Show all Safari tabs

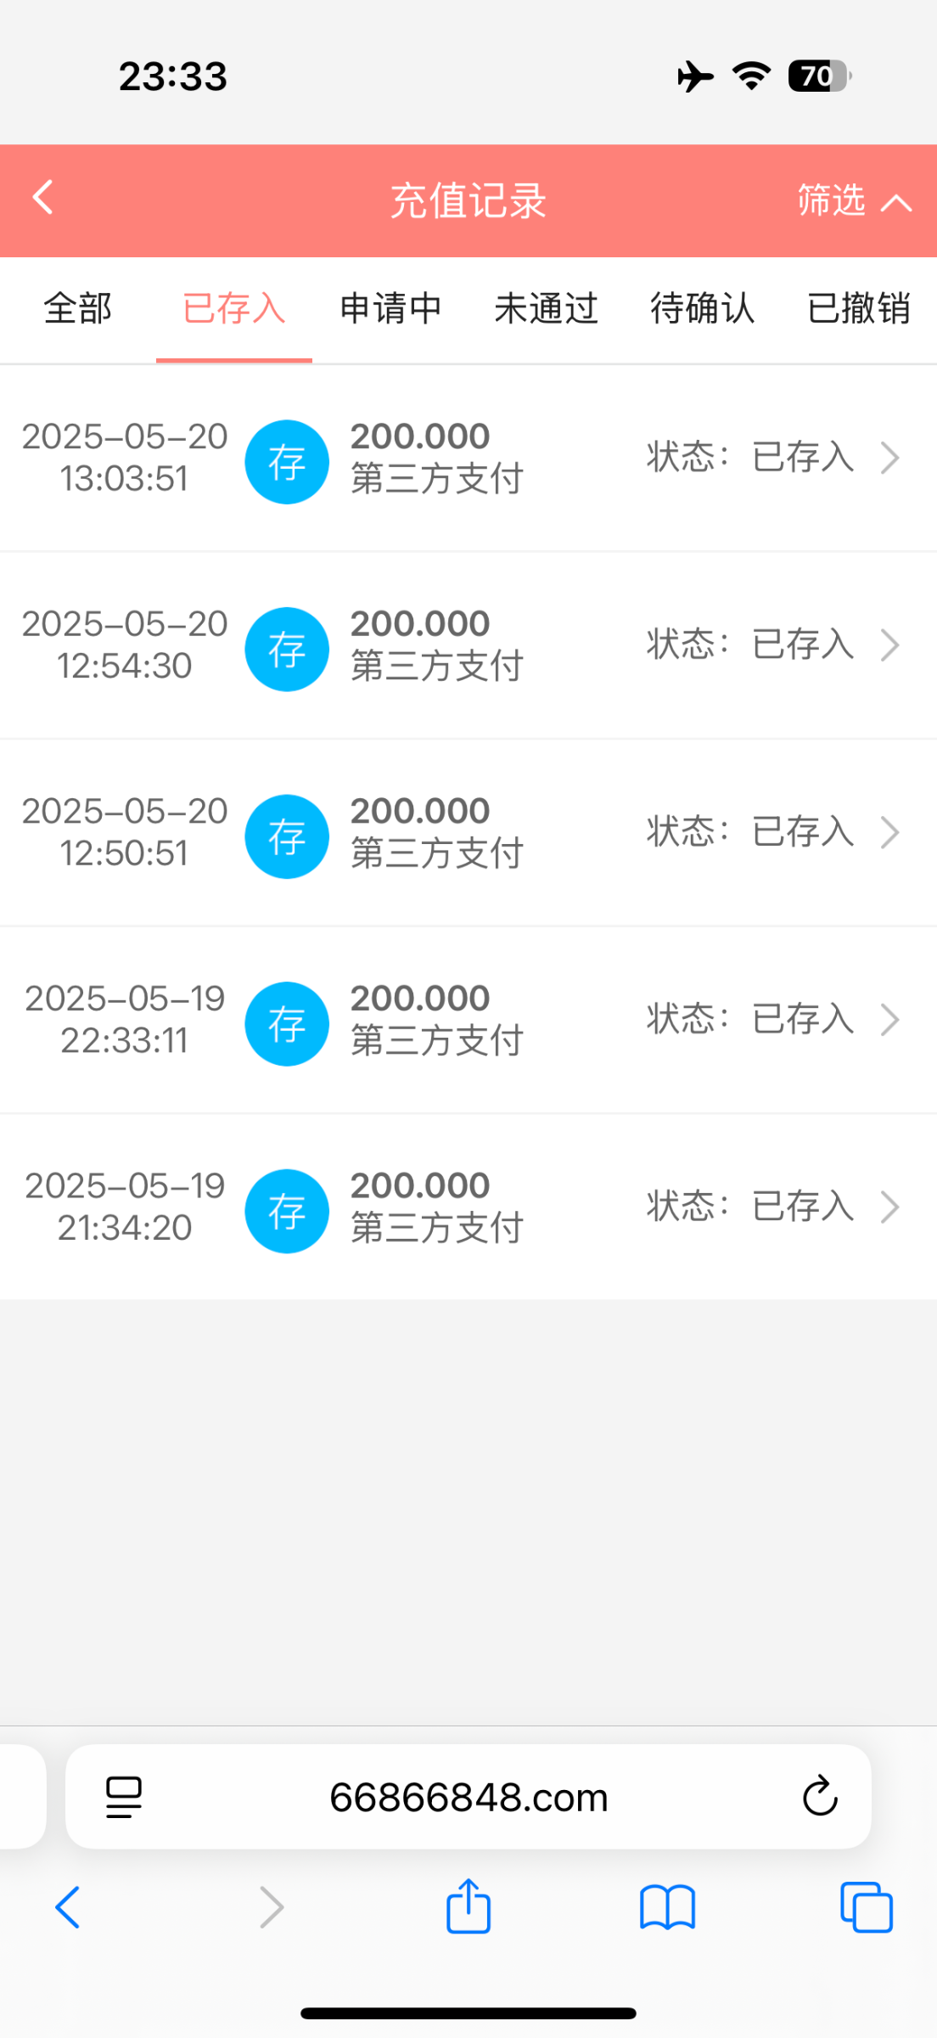[867, 1907]
